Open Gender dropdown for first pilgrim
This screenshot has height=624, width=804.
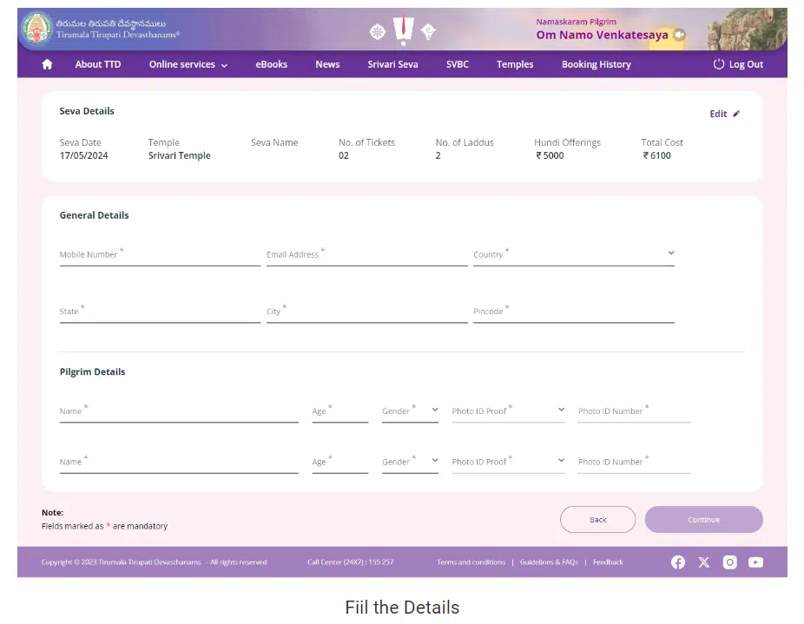pyautogui.click(x=410, y=411)
